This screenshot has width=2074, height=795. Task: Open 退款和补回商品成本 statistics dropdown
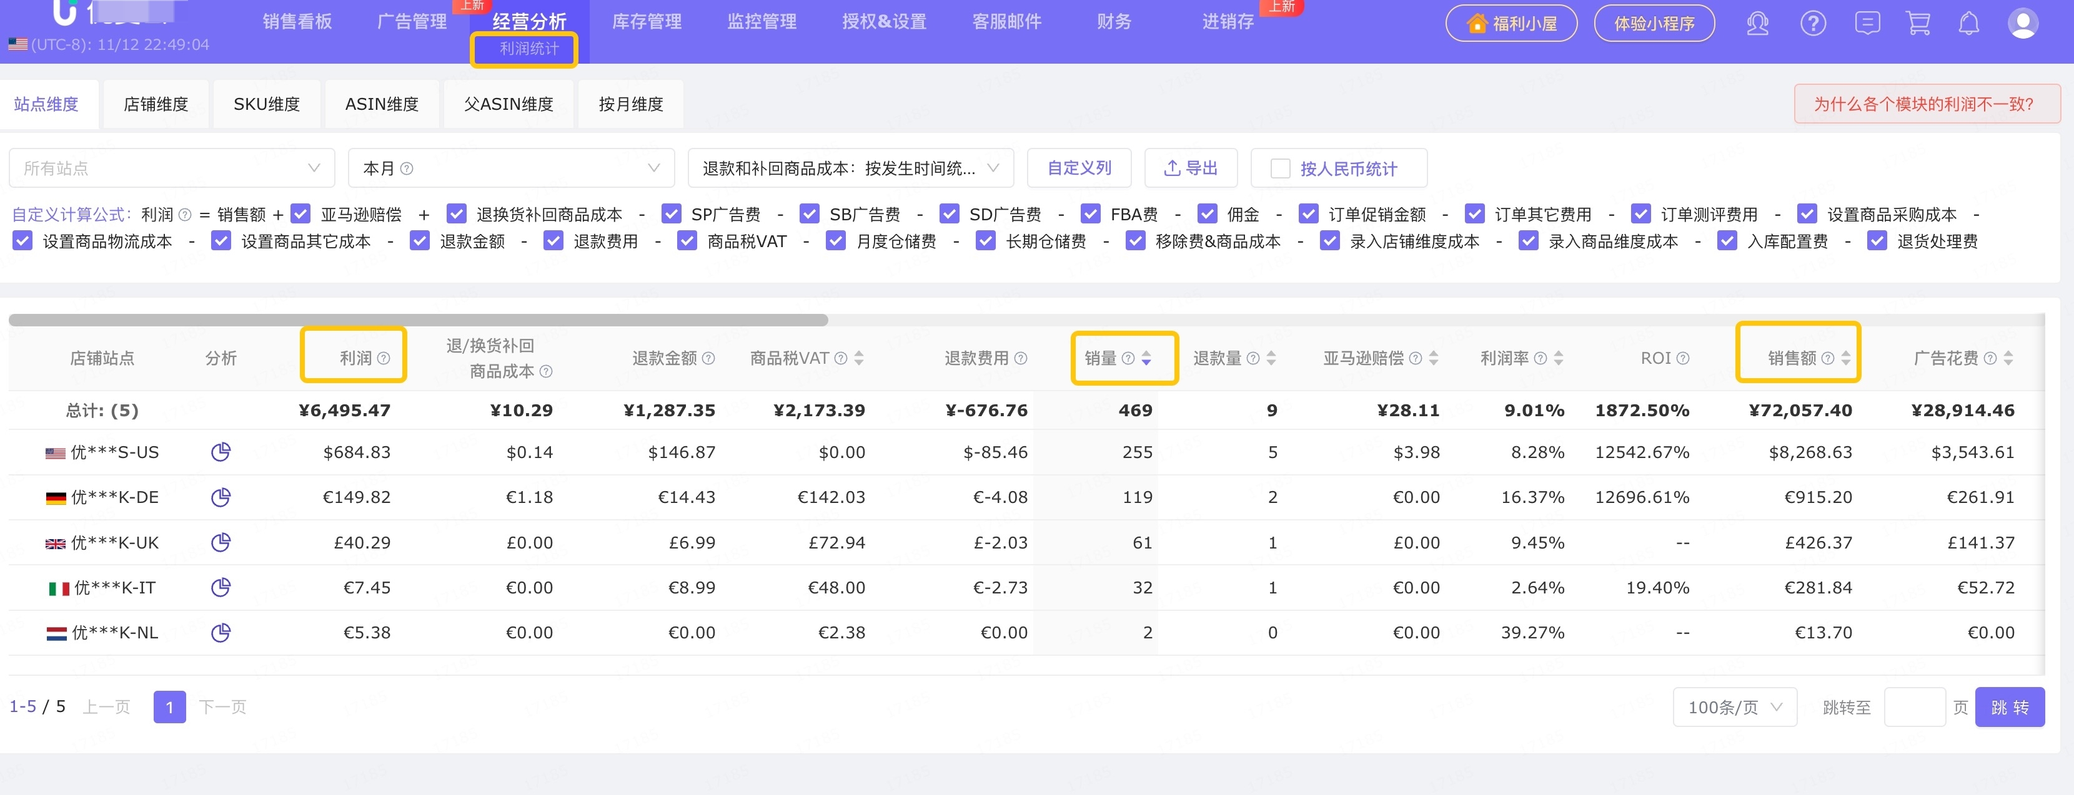[850, 169]
